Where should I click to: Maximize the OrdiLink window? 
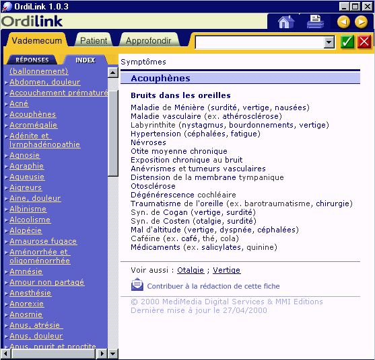click(x=355, y=7)
